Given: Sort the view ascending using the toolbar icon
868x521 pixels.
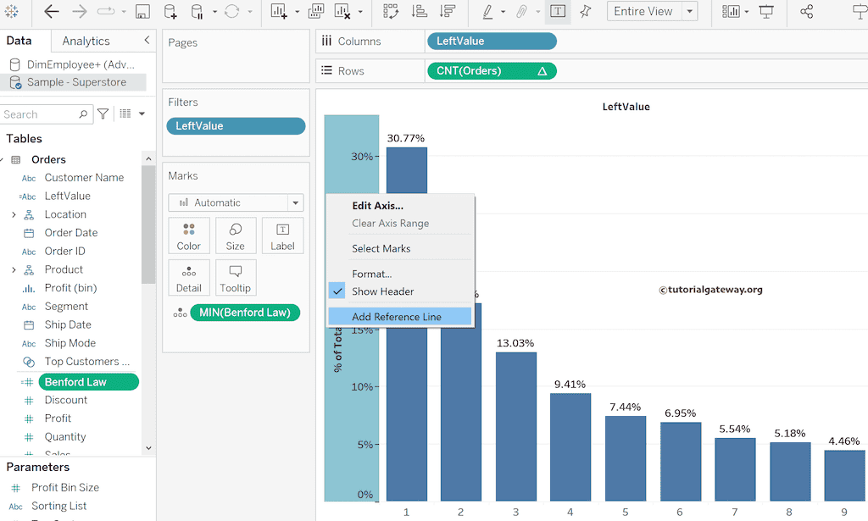Looking at the screenshot, I should (417, 12).
